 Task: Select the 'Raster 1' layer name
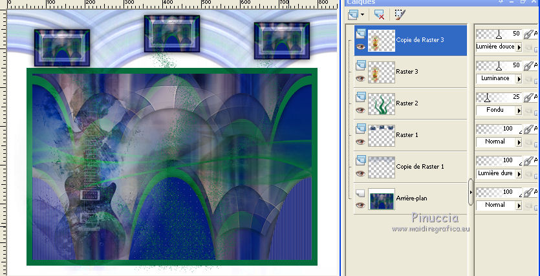(x=407, y=135)
